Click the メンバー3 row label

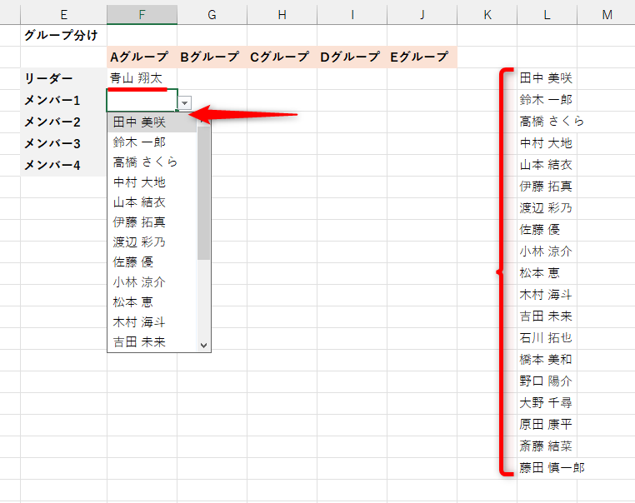[63, 143]
